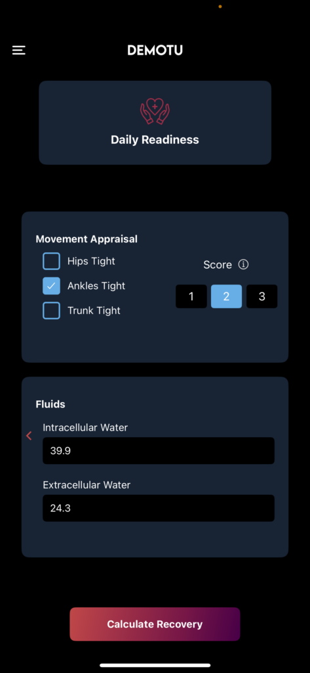Check the Trunk Tight checkbox

tap(51, 311)
